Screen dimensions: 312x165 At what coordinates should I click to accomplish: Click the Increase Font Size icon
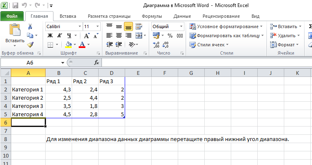[x=87, y=36]
